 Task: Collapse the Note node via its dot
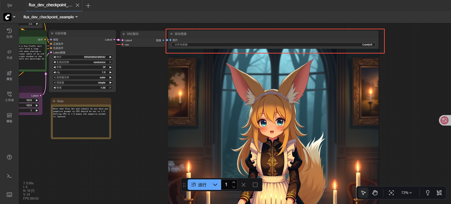[x=54, y=101]
